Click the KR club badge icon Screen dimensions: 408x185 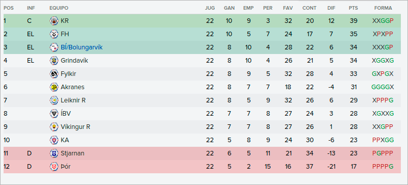coord(54,21)
